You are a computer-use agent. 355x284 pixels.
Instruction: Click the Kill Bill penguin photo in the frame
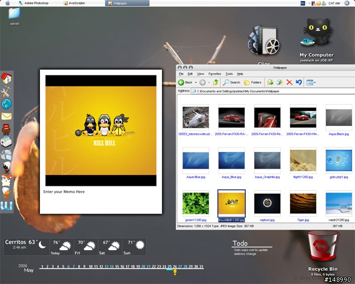[101, 130]
